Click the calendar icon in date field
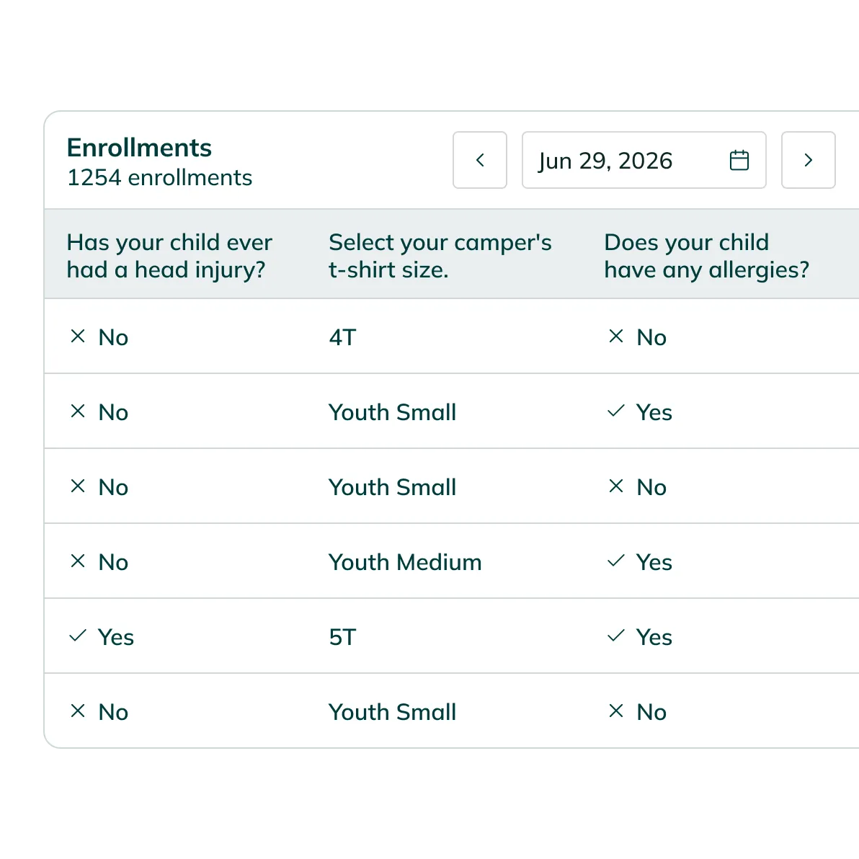 (x=739, y=161)
